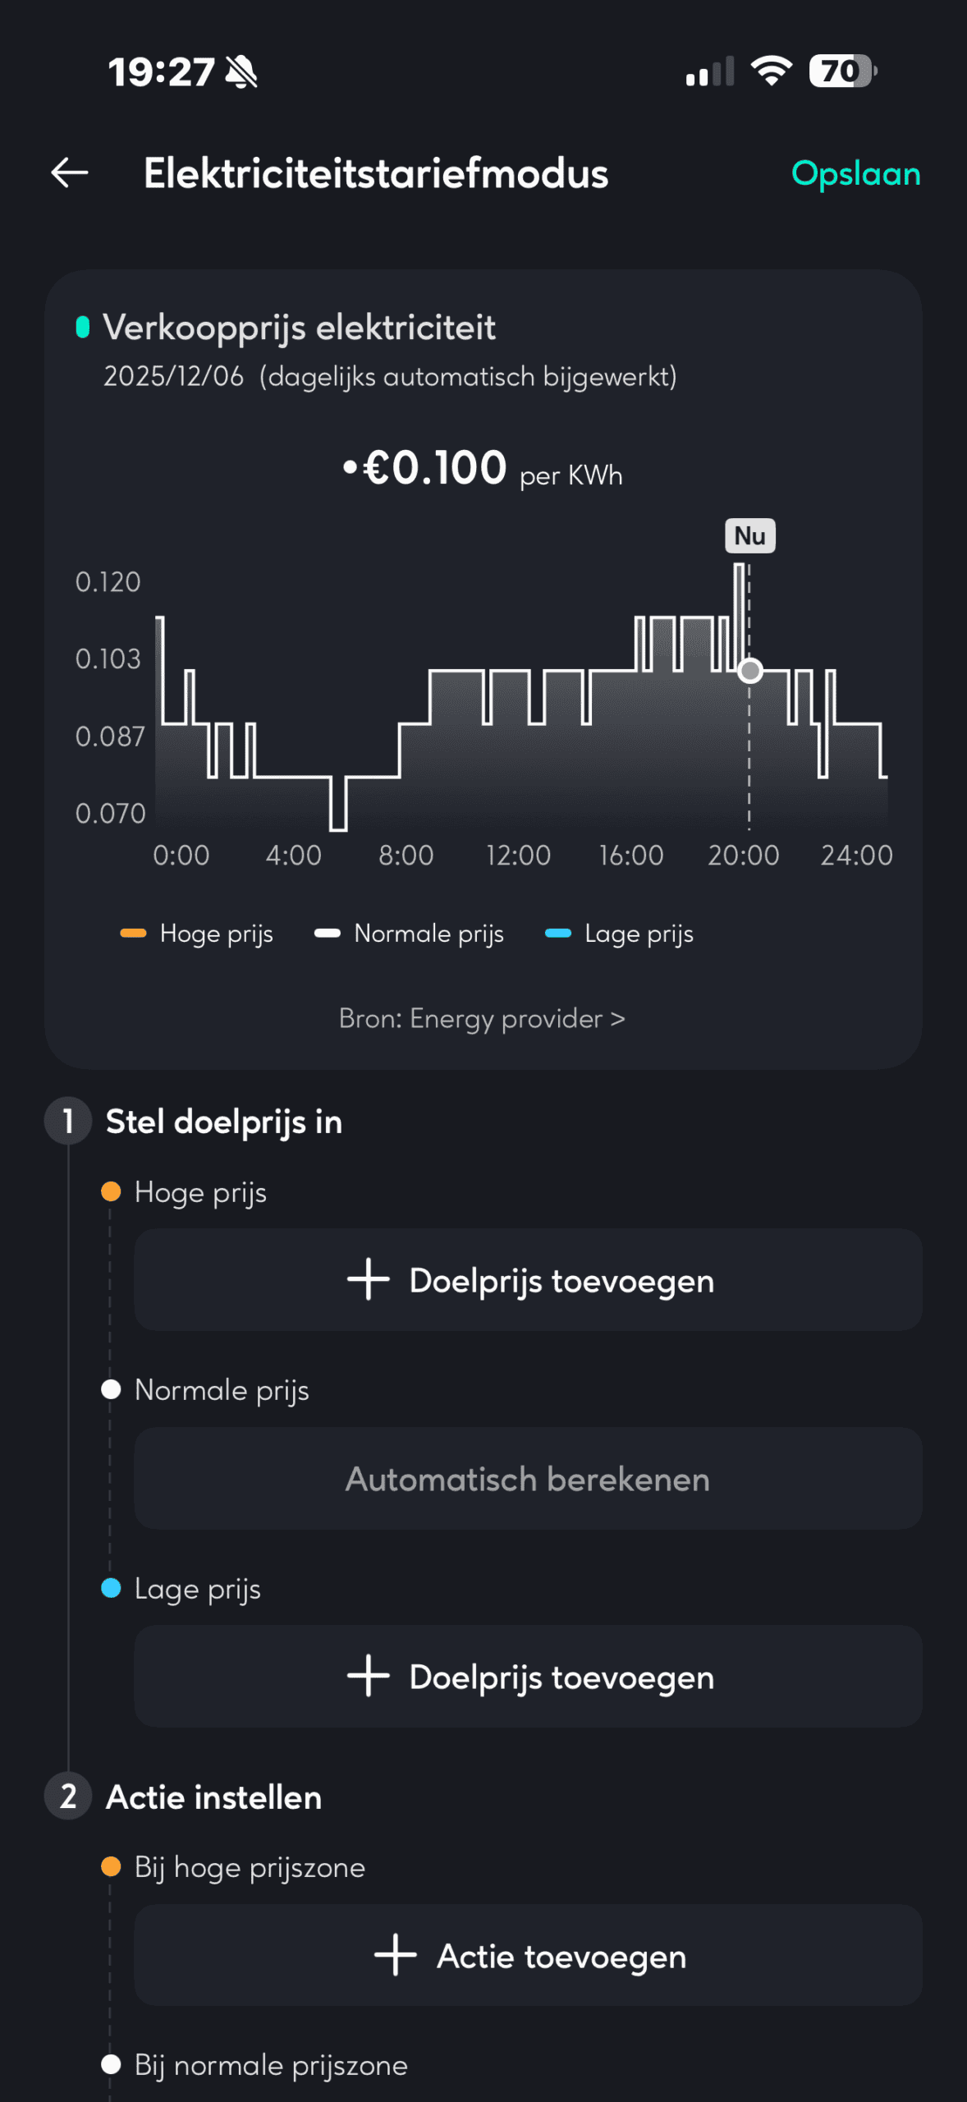Tap the silent mode bell icon
Screen dimensions: 967x2102
pyautogui.click(x=242, y=72)
